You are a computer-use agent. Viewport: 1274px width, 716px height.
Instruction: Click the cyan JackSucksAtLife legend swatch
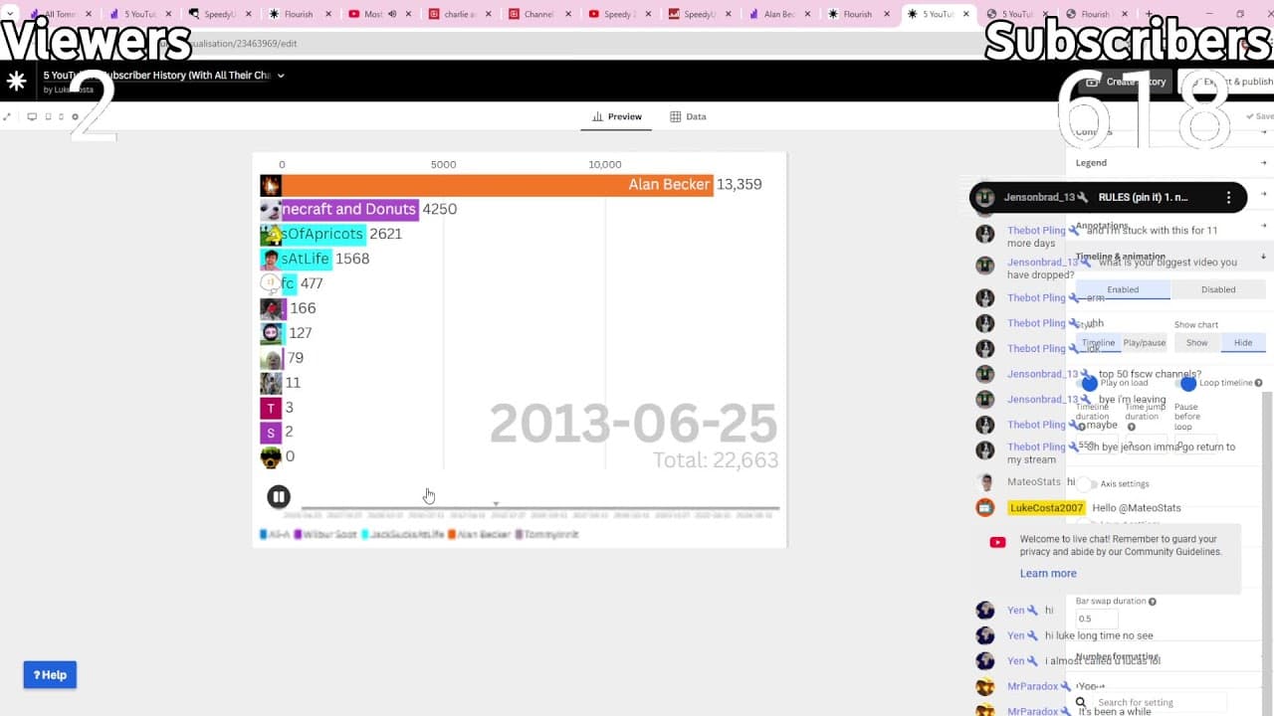click(x=365, y=534)
